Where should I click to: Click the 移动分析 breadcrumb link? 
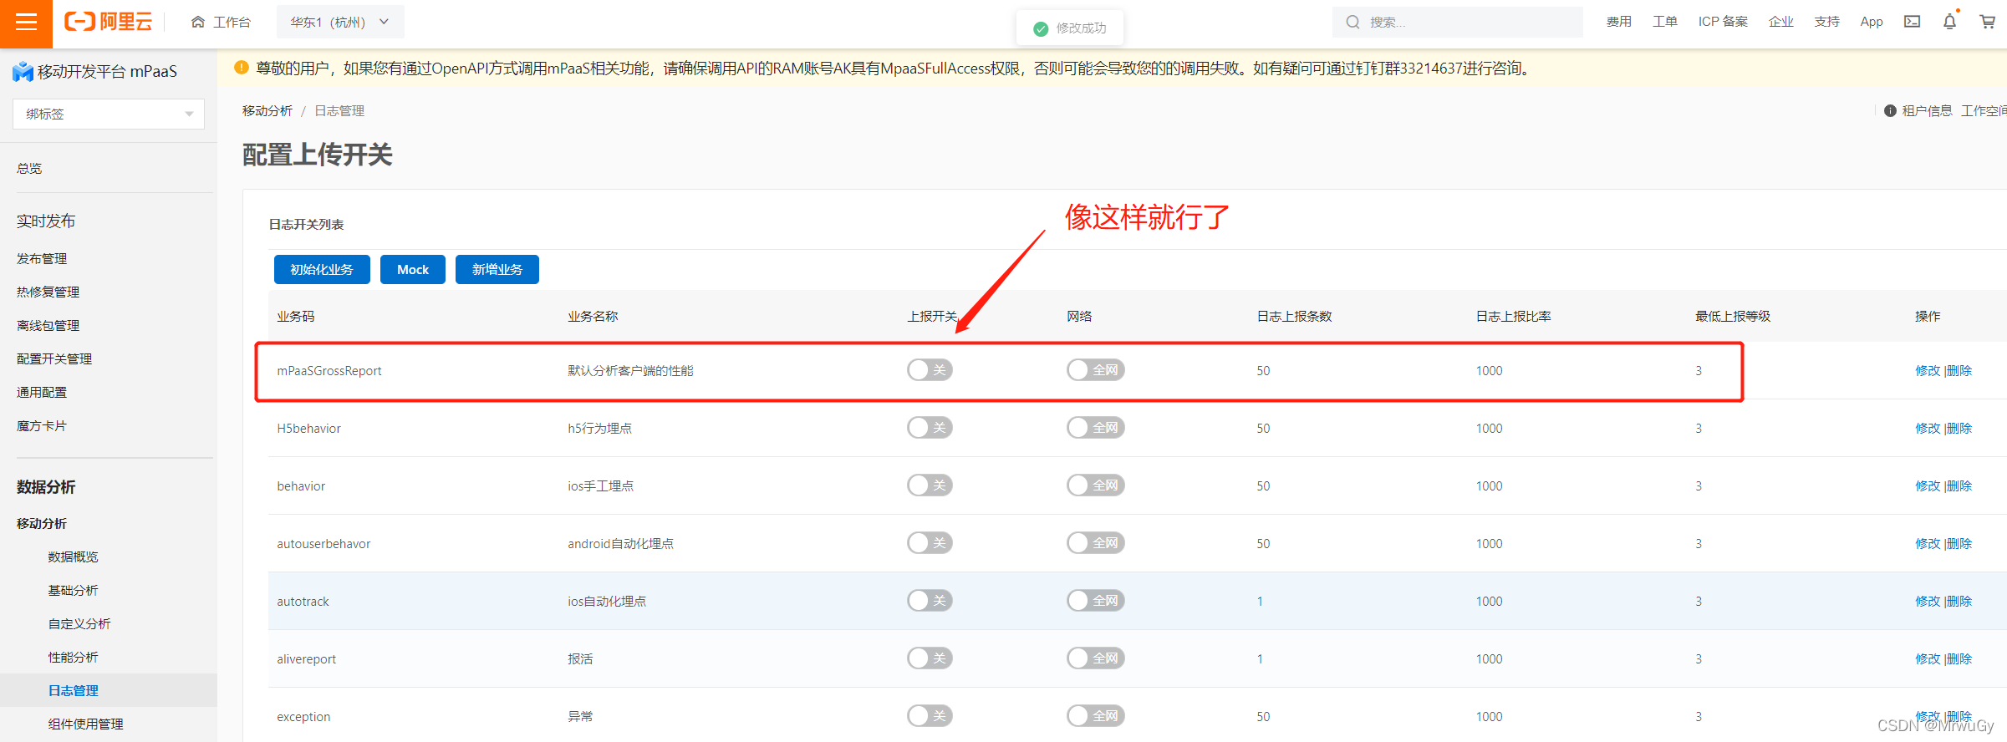tap(267, 111)
